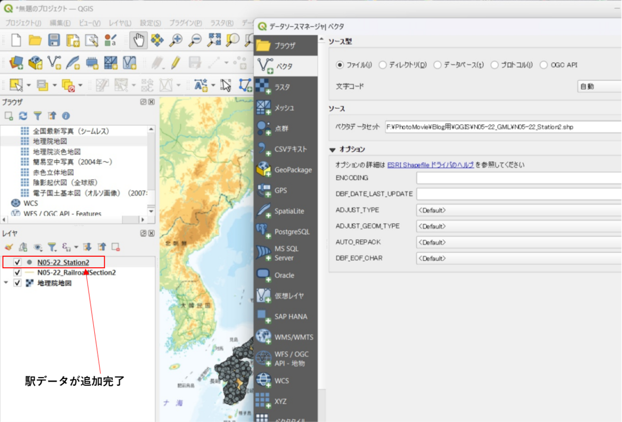Image resolution: width=622 pixels, height=422 pixels.
Task: Click the New SpatiaLite Layer feather icon
Action: pos(73,63)
